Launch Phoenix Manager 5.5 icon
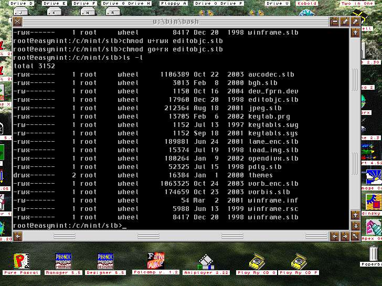382x286 pixels. pyautogui.click(x=63, y=261)
